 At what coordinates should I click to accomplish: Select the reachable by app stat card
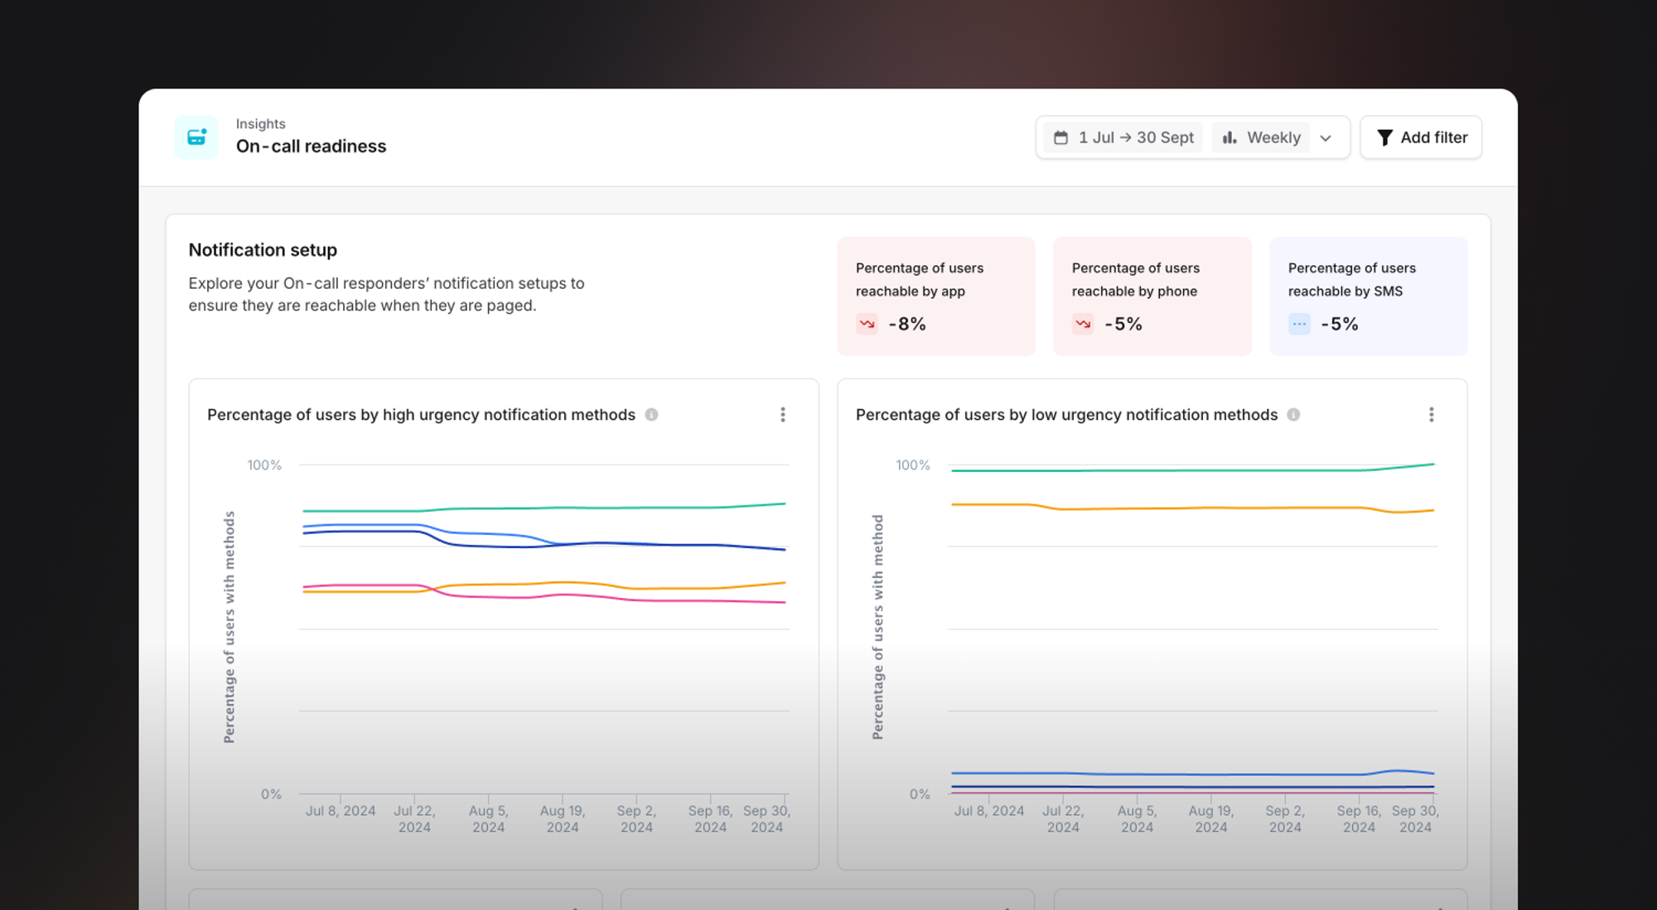[x=935, y=296]
